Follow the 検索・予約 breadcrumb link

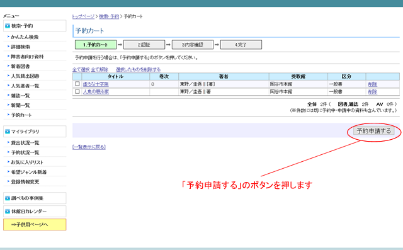tap(109, 16)
